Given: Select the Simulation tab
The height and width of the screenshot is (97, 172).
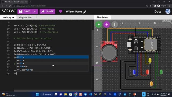Looking at the screenshot, I should point(102,17).
